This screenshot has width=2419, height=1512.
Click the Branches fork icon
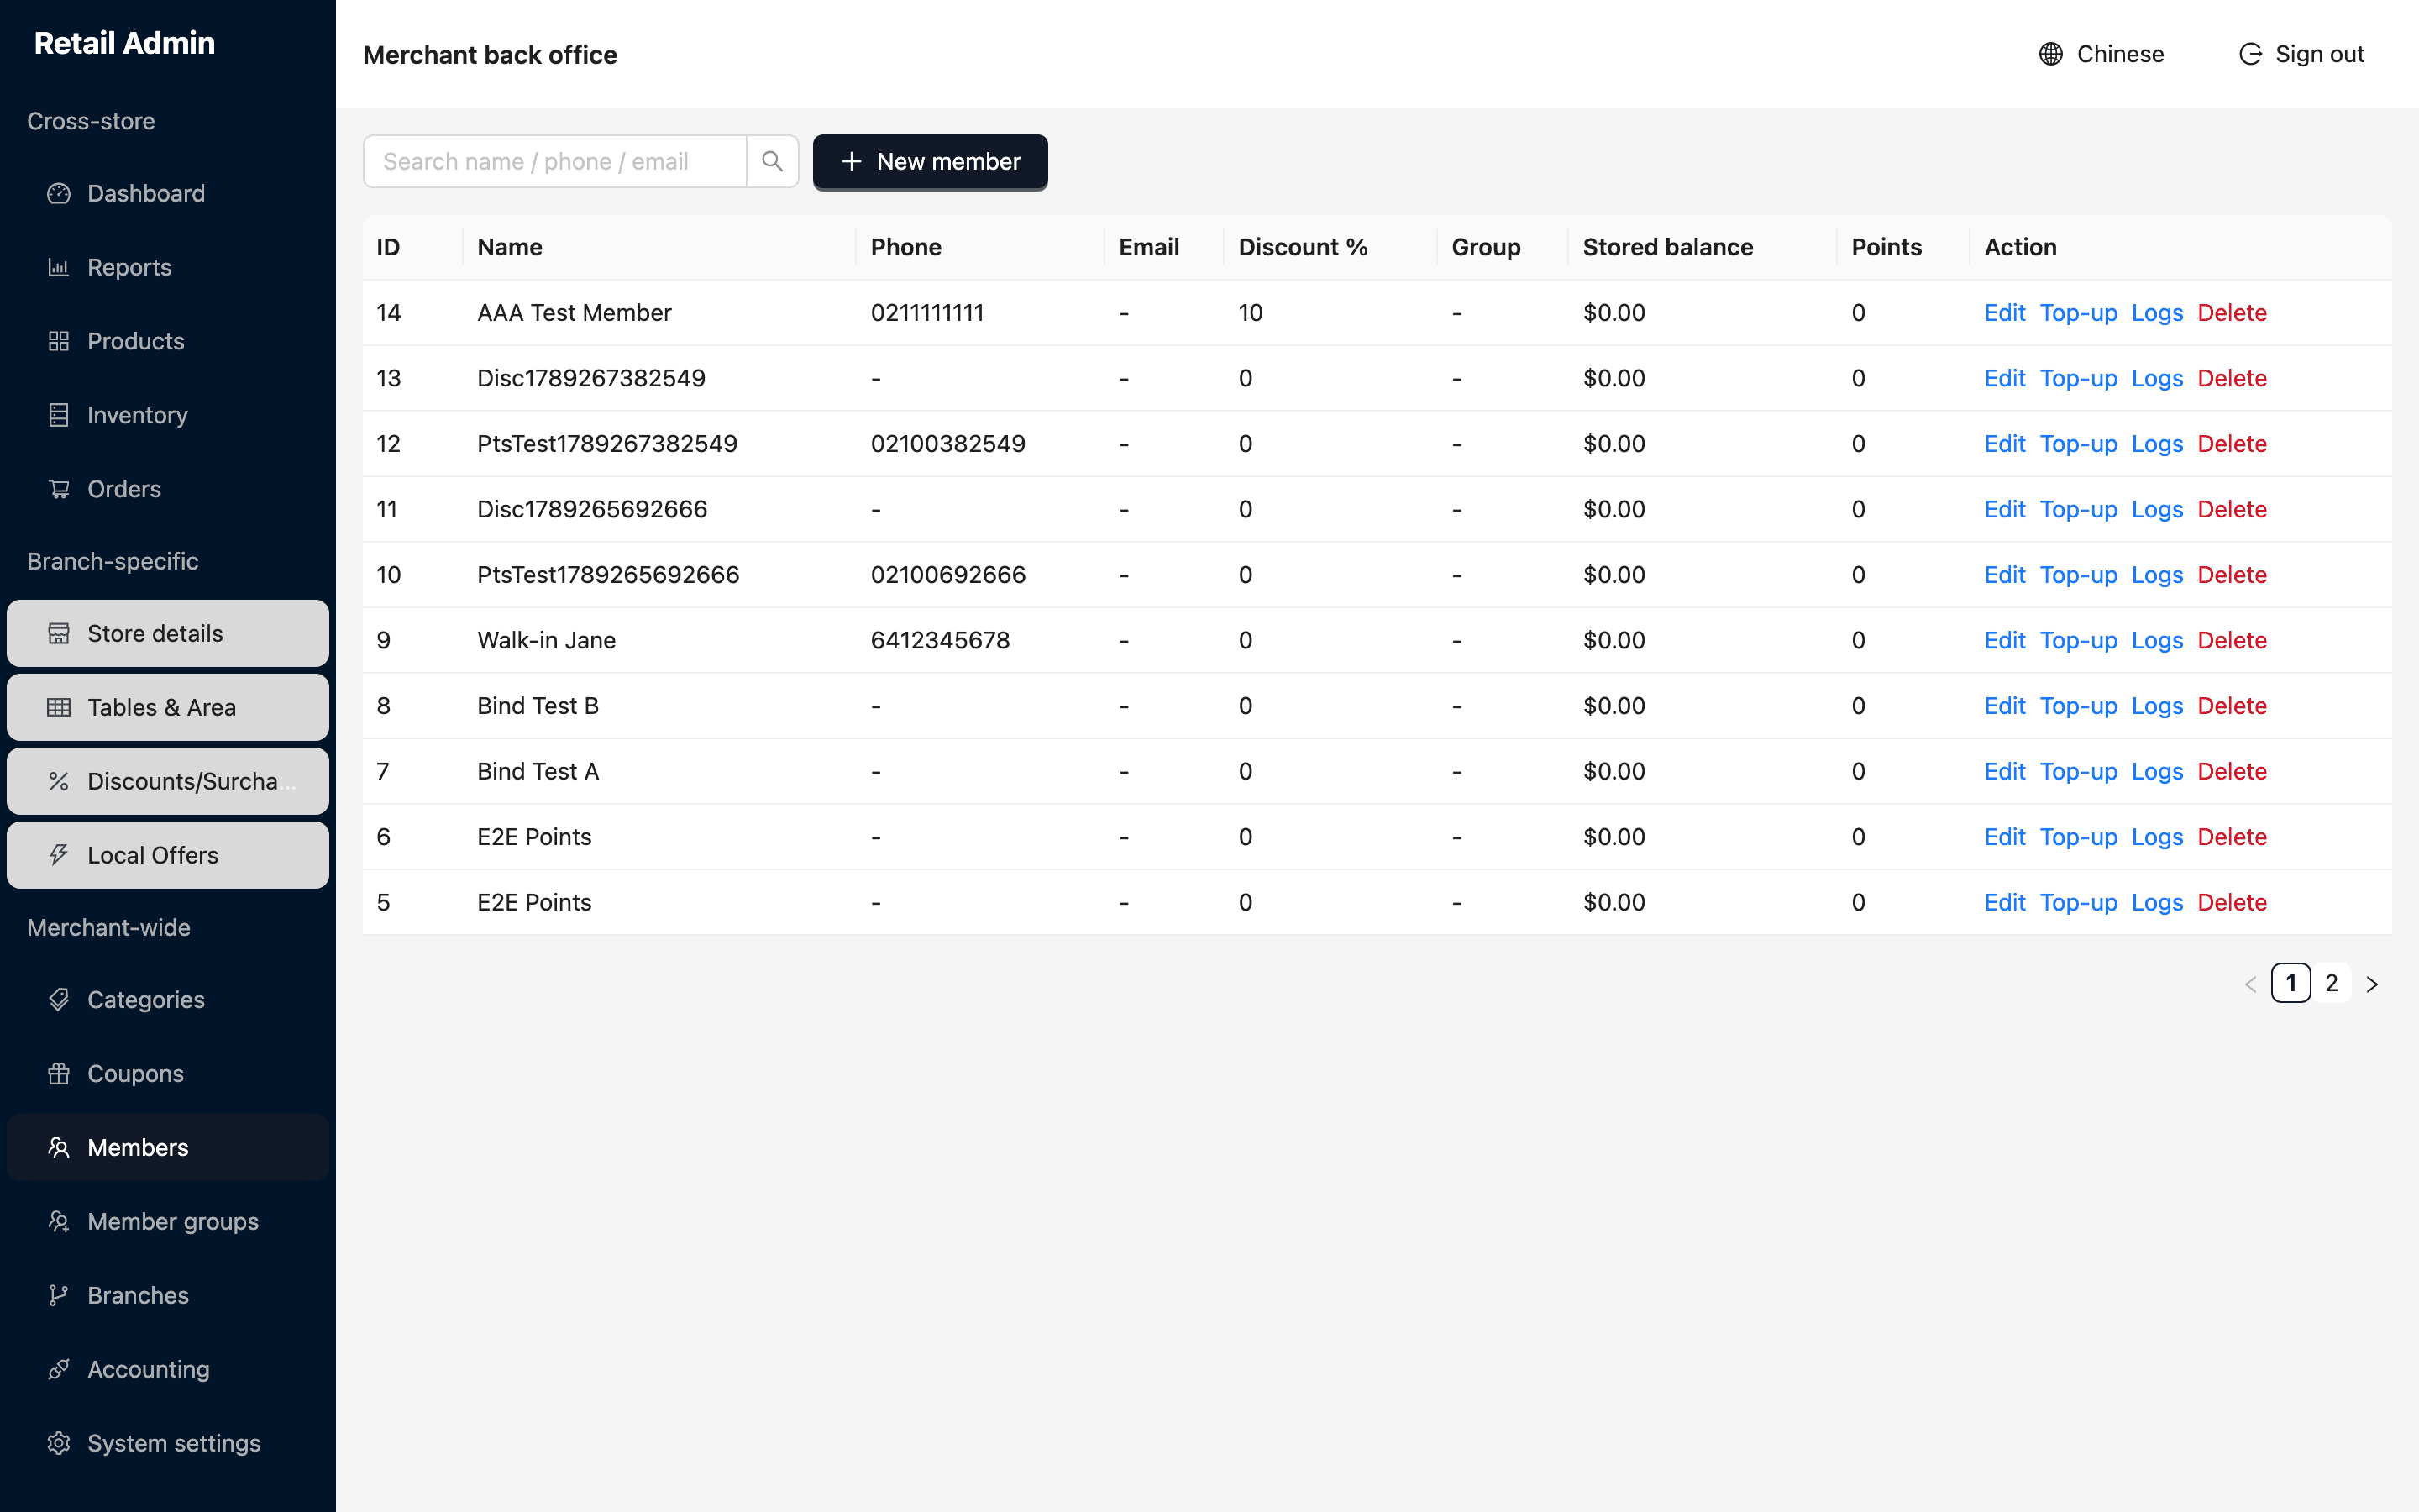[x=59, y=1295]
